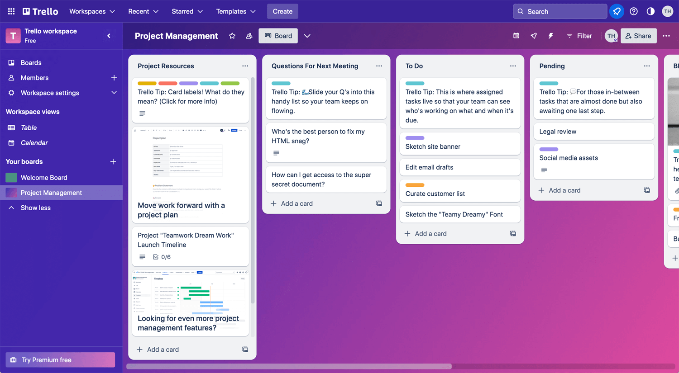Open Questions For Next Meeting list menu
The image size is (679, 373).
pos(379,66)
